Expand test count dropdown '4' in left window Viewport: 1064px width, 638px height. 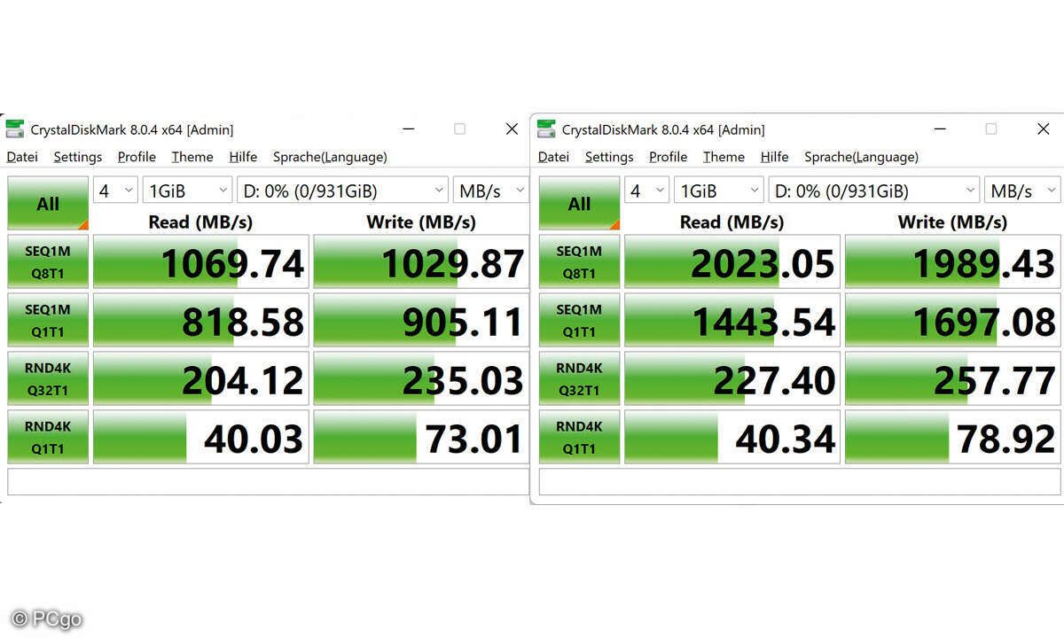tap(115, 191)
